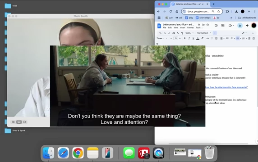Select the single photo mode in Photo Booth
The width and height of the screenshot is (258, 162).
tap(19, 122)
